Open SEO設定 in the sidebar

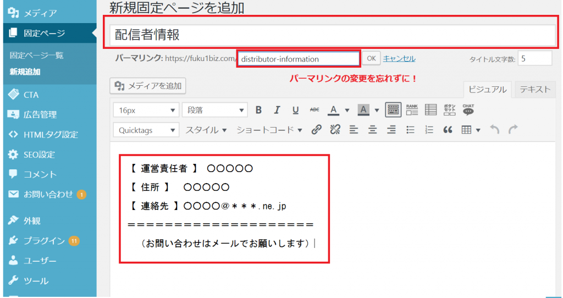click(49, 154)
